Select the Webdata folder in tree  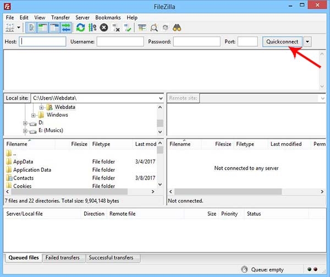pyautogui.click(x=65, y=107)
